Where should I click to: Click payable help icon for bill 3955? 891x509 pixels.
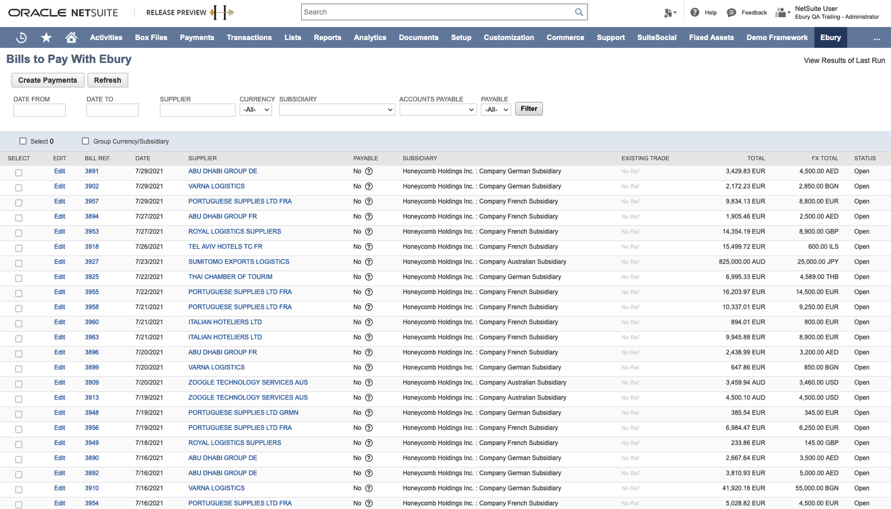(x=369, y=292)
